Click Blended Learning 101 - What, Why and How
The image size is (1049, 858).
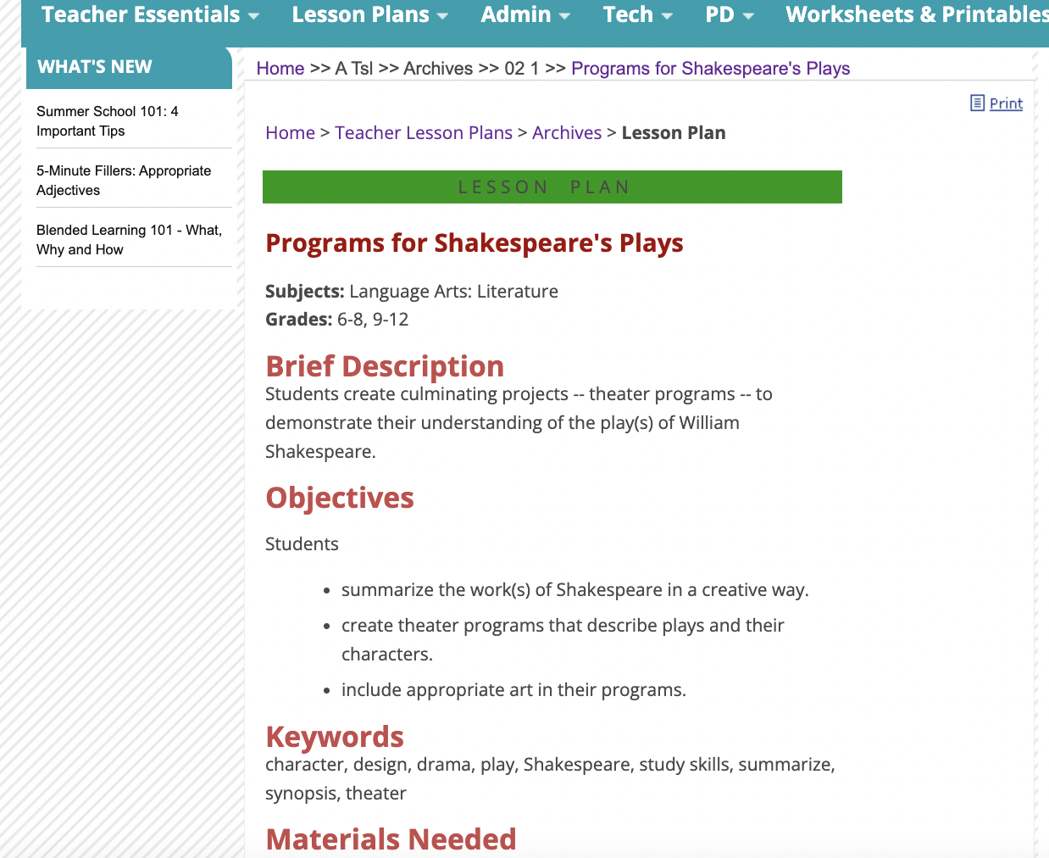pyautogui.click(x=128, y=239)
